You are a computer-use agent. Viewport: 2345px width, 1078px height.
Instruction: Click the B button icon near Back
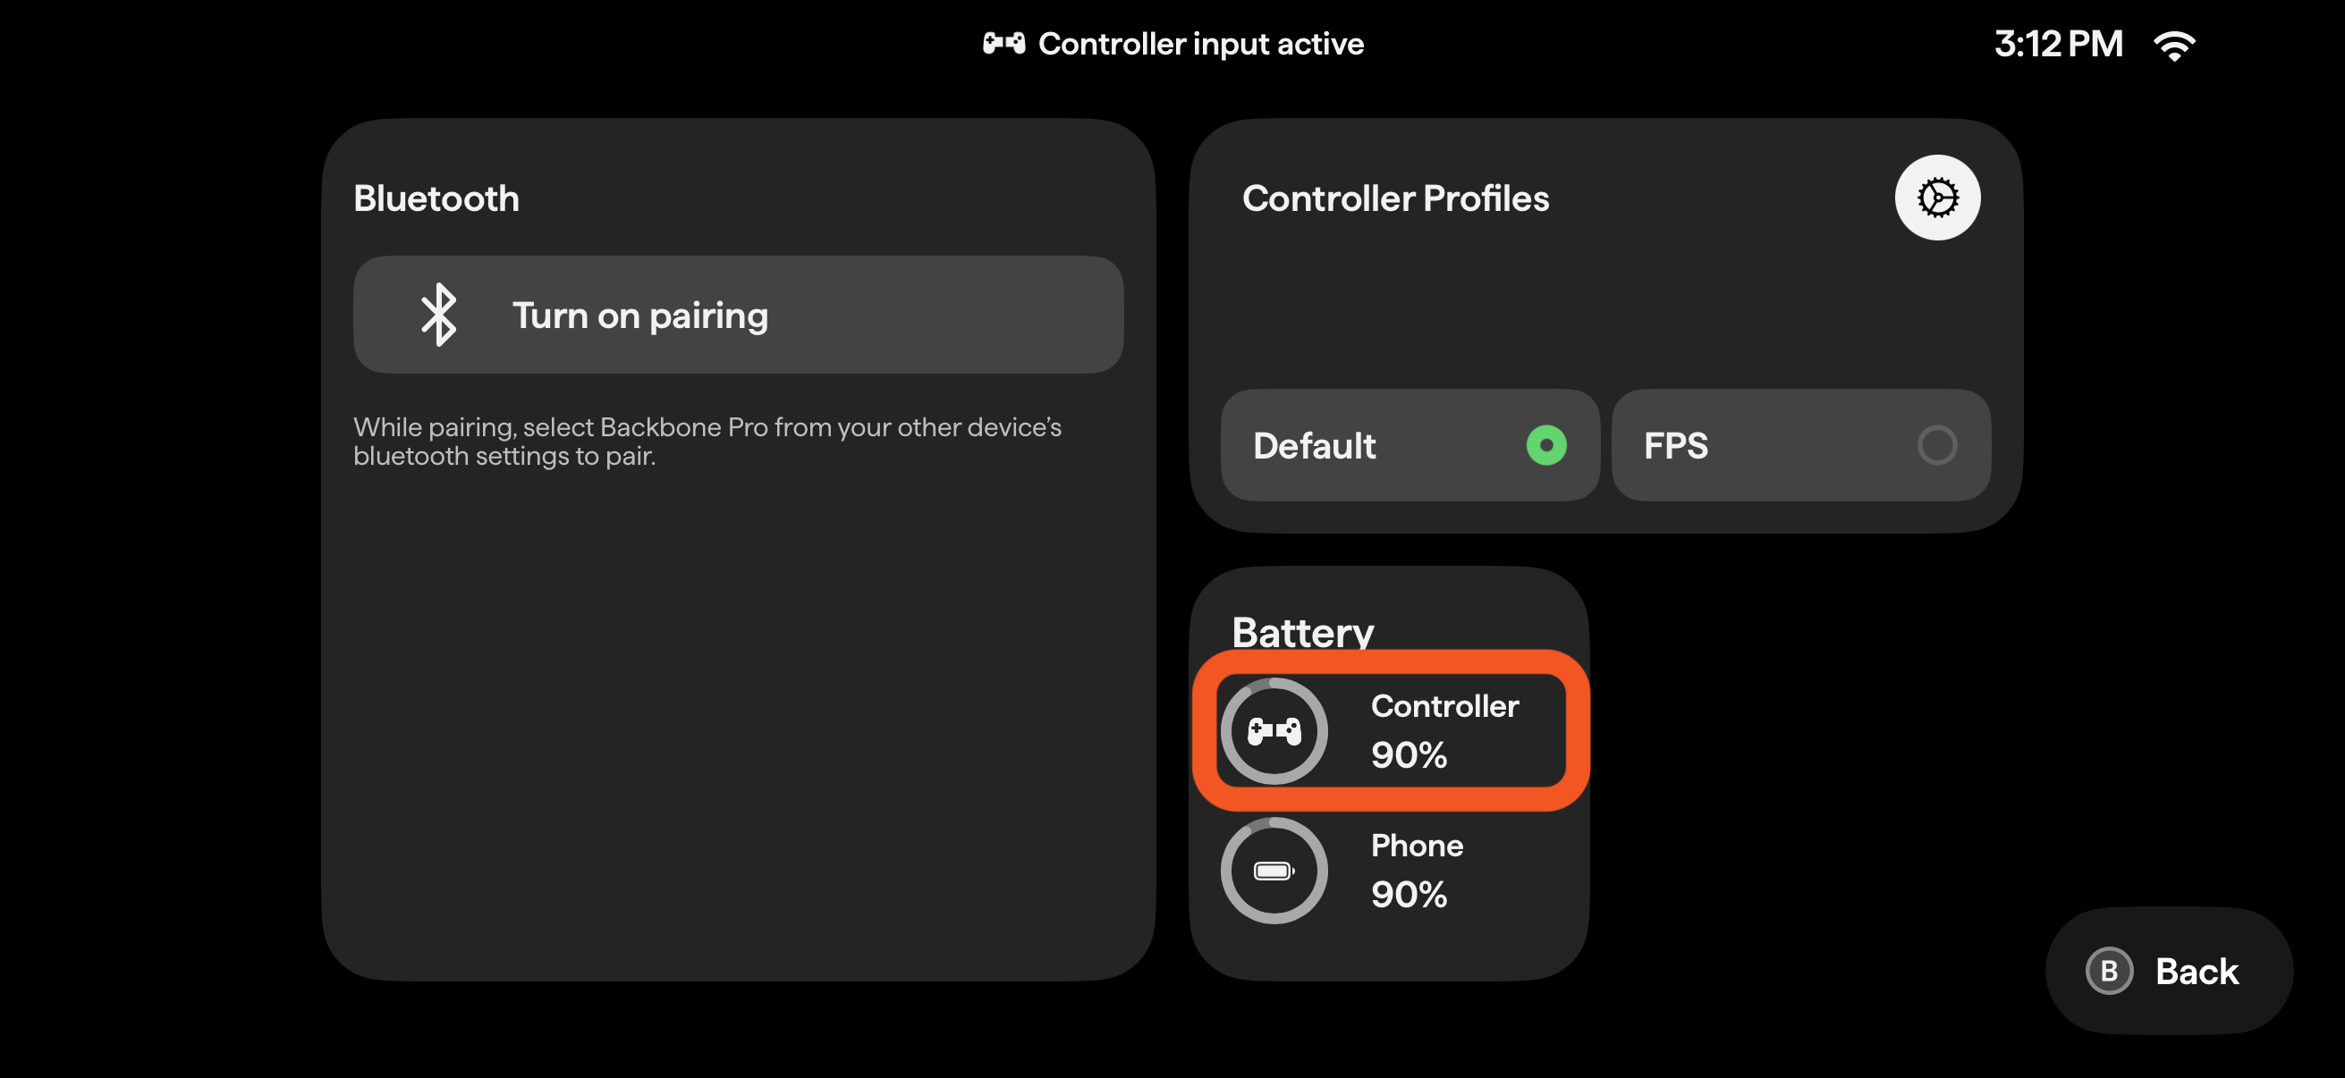coord(2109,971)
